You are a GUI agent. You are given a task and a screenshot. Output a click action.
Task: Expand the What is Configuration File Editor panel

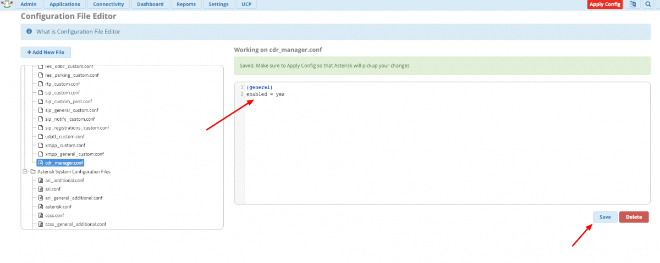[x=78, y=32]
